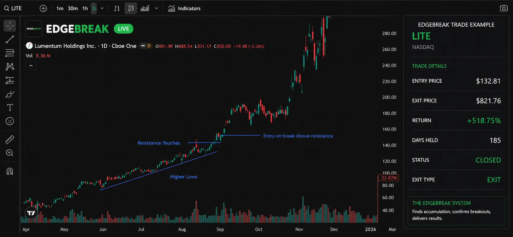Switch to the 30m timeframe
Screen dimensions: 513x237
[73, 8]
